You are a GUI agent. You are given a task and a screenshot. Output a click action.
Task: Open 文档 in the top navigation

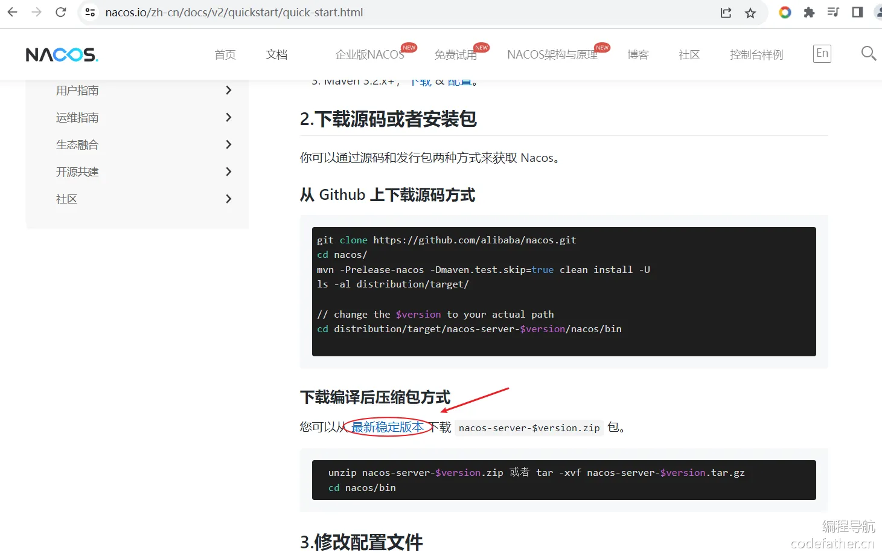pos(276,55)
